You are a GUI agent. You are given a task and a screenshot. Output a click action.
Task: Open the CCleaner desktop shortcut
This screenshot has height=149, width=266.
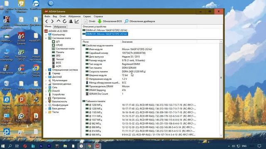(21, 69)
